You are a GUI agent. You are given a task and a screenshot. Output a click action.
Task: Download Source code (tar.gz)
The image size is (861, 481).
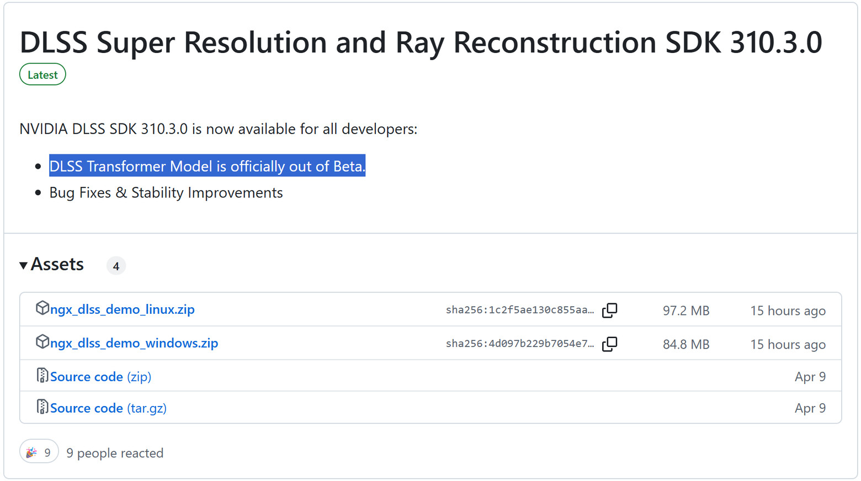[x=108, y=408]
